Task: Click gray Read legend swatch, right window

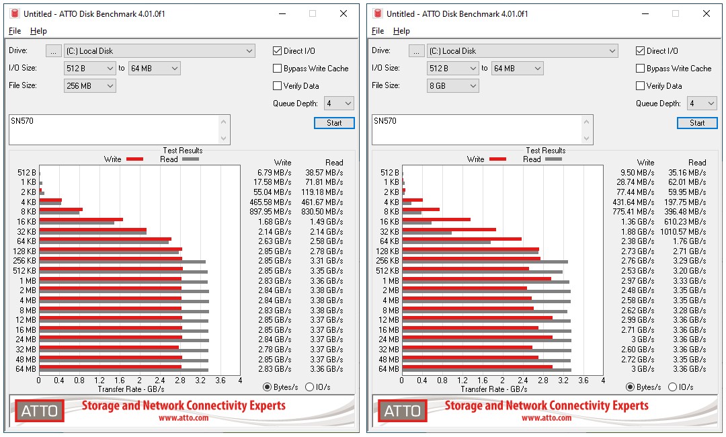Action: point(553,159)
